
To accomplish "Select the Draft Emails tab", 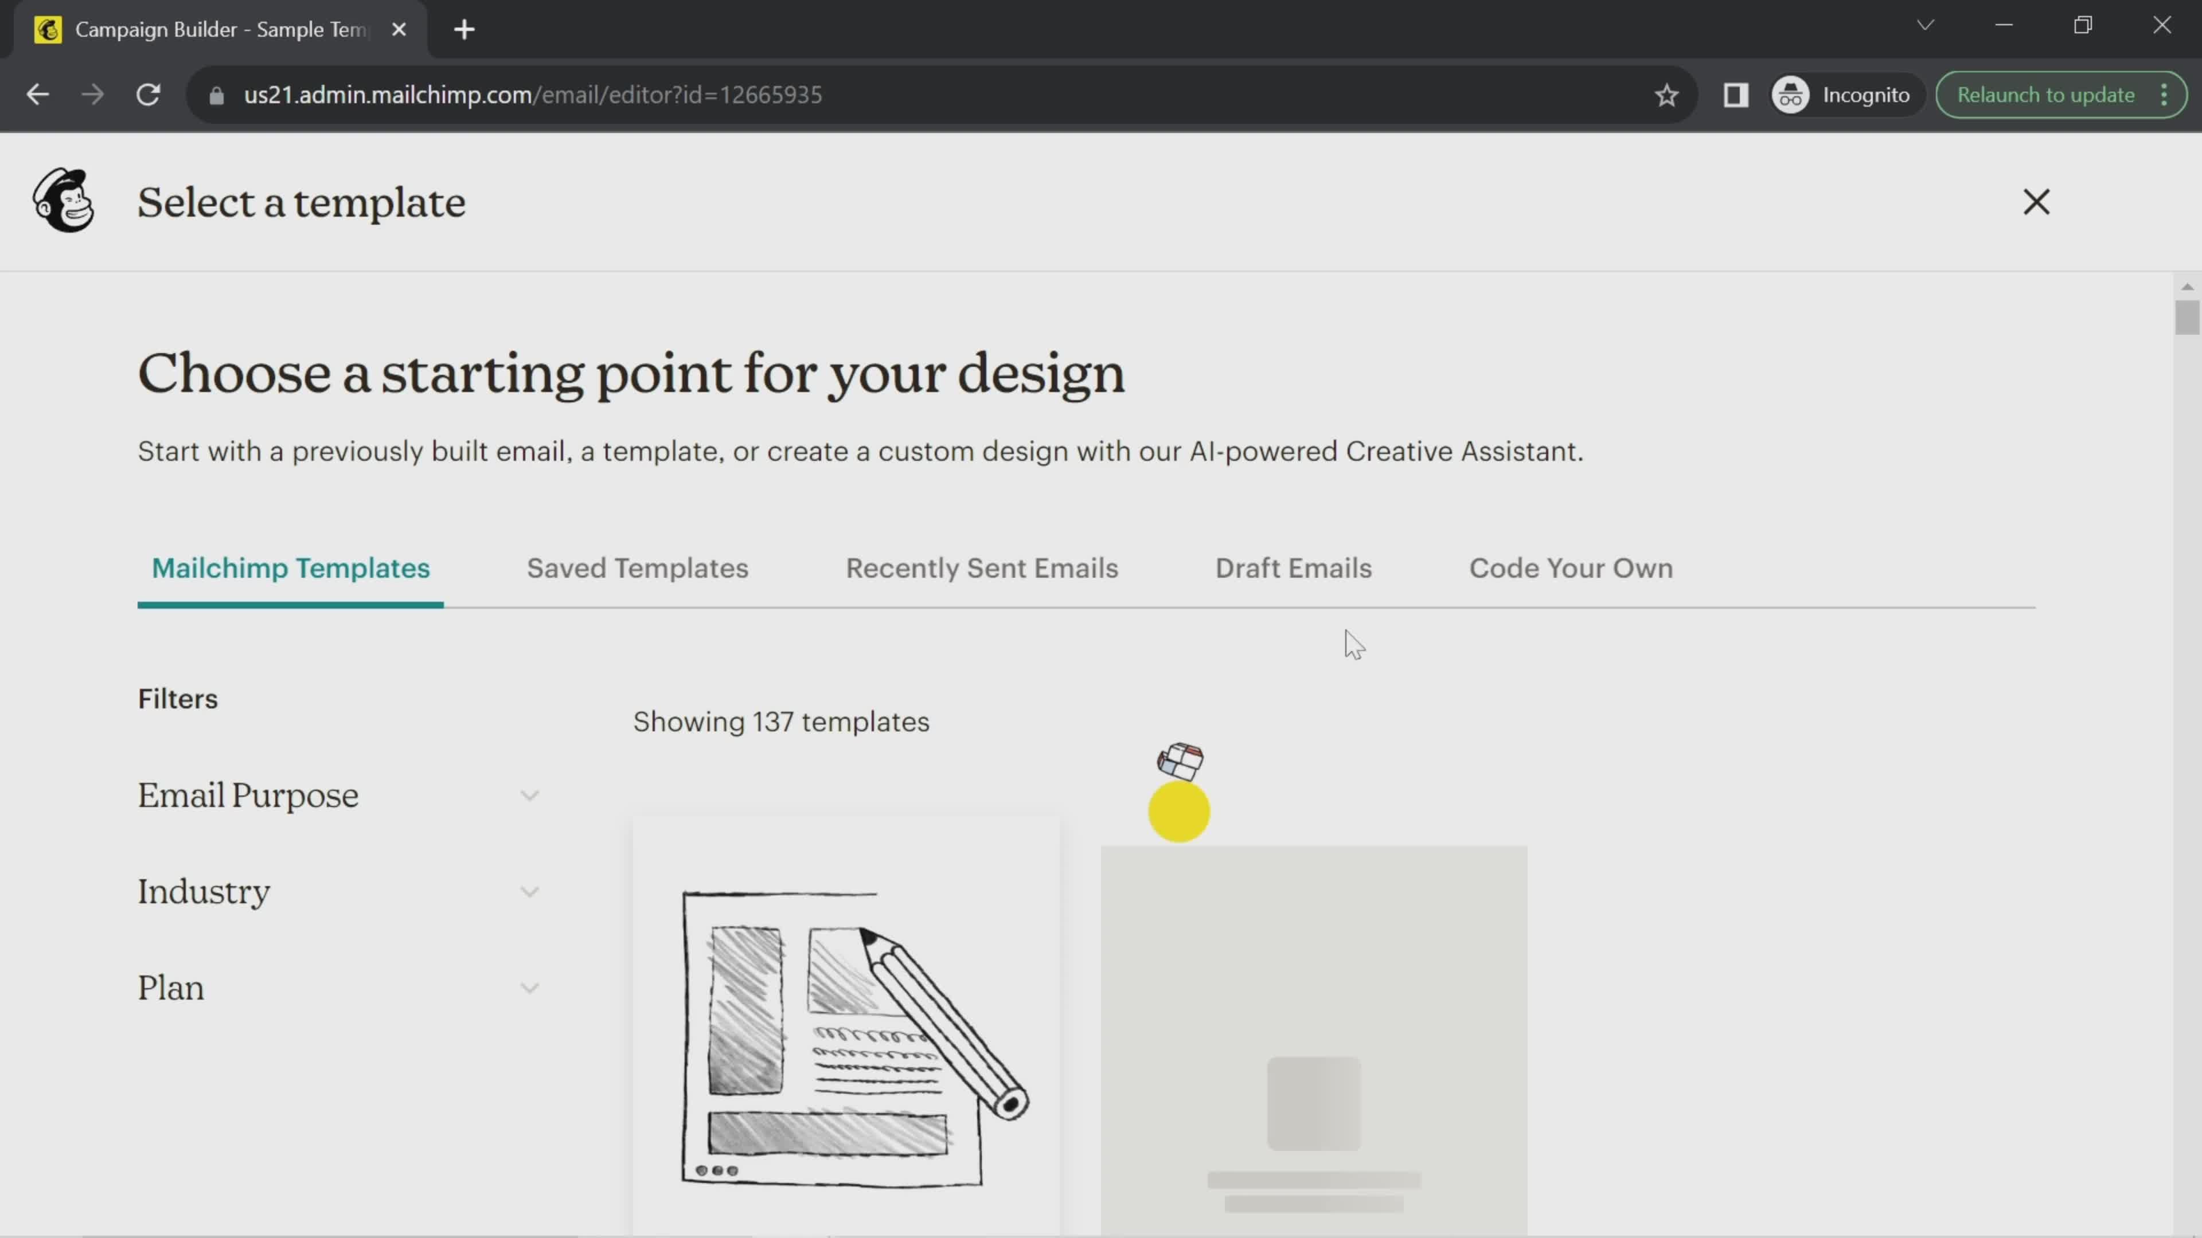I will [1293, 567].
